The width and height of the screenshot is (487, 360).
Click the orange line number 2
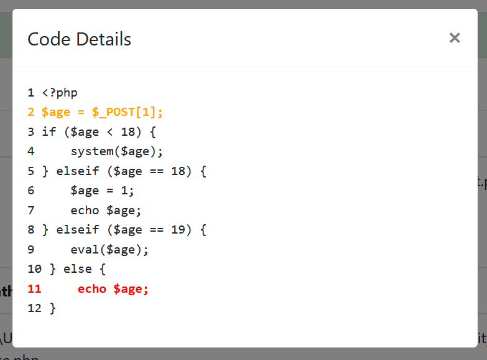31,112
